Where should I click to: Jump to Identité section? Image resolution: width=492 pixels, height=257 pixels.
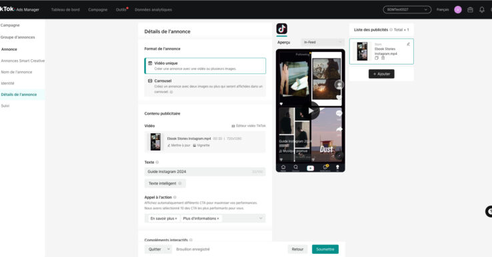(x=7, y=83)
